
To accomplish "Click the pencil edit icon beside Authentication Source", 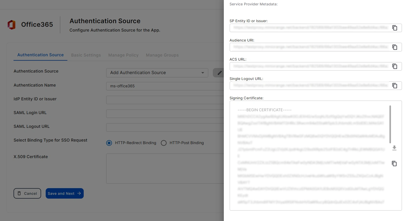I will pyautogui.click(x=219, y=73).
